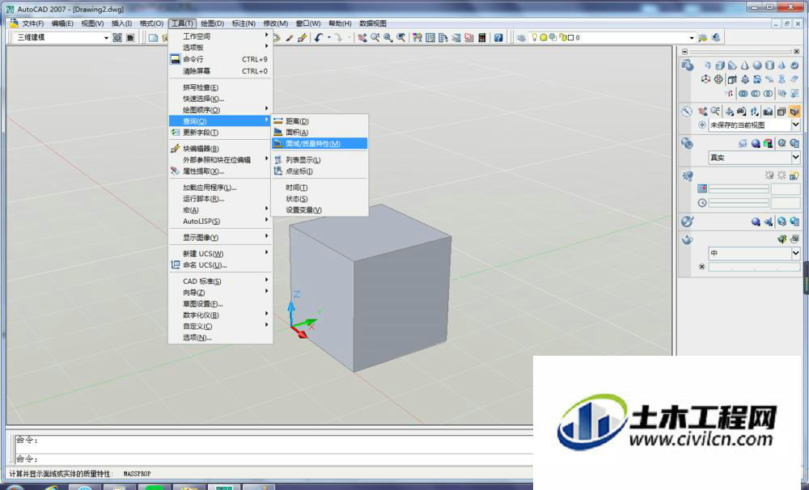The image size is (809, 490).
Task: Open the calculator icon in toolbar
Action: pos(482,37)
